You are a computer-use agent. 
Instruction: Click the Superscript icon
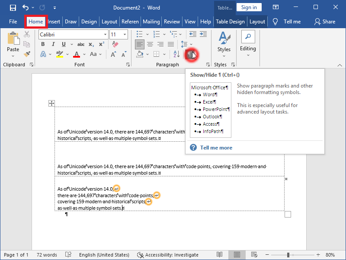101,44
